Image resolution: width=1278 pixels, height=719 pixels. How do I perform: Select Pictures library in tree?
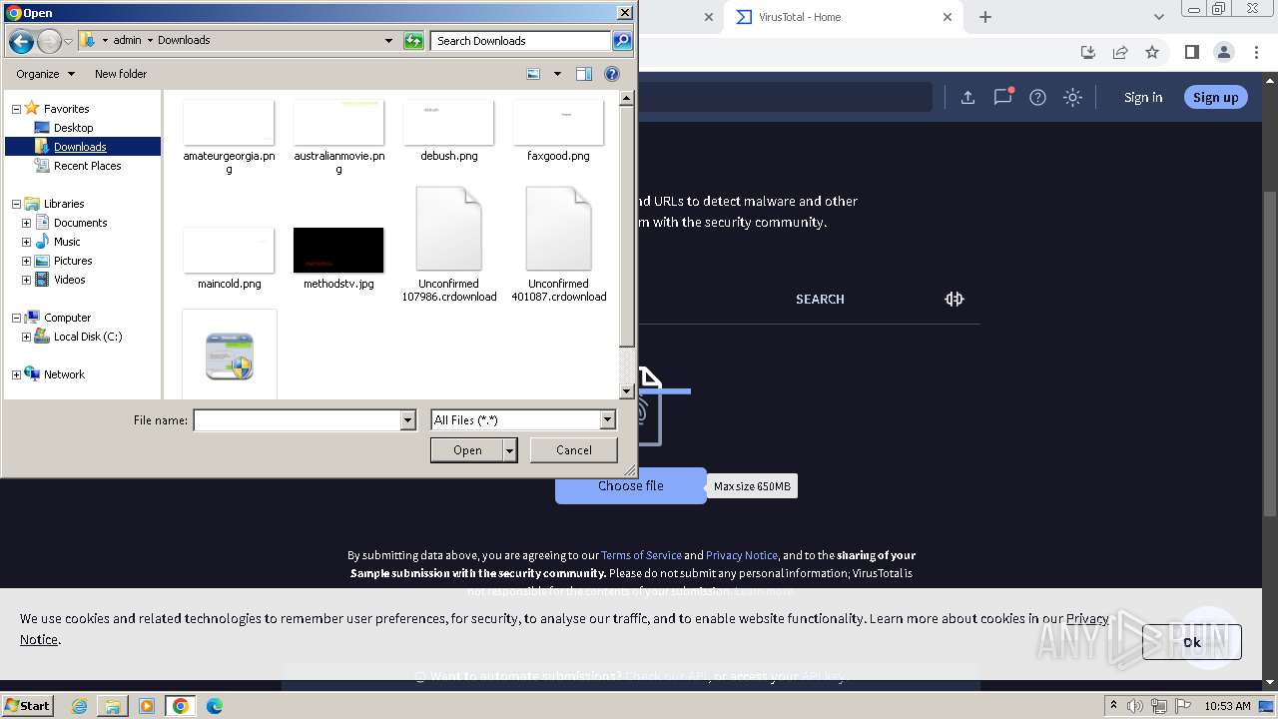point(72,261)
